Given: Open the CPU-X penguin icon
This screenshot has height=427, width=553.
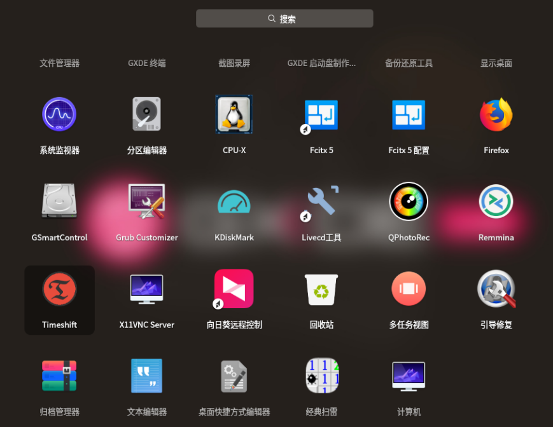Looking at the screenshot, I should [234, 114].
